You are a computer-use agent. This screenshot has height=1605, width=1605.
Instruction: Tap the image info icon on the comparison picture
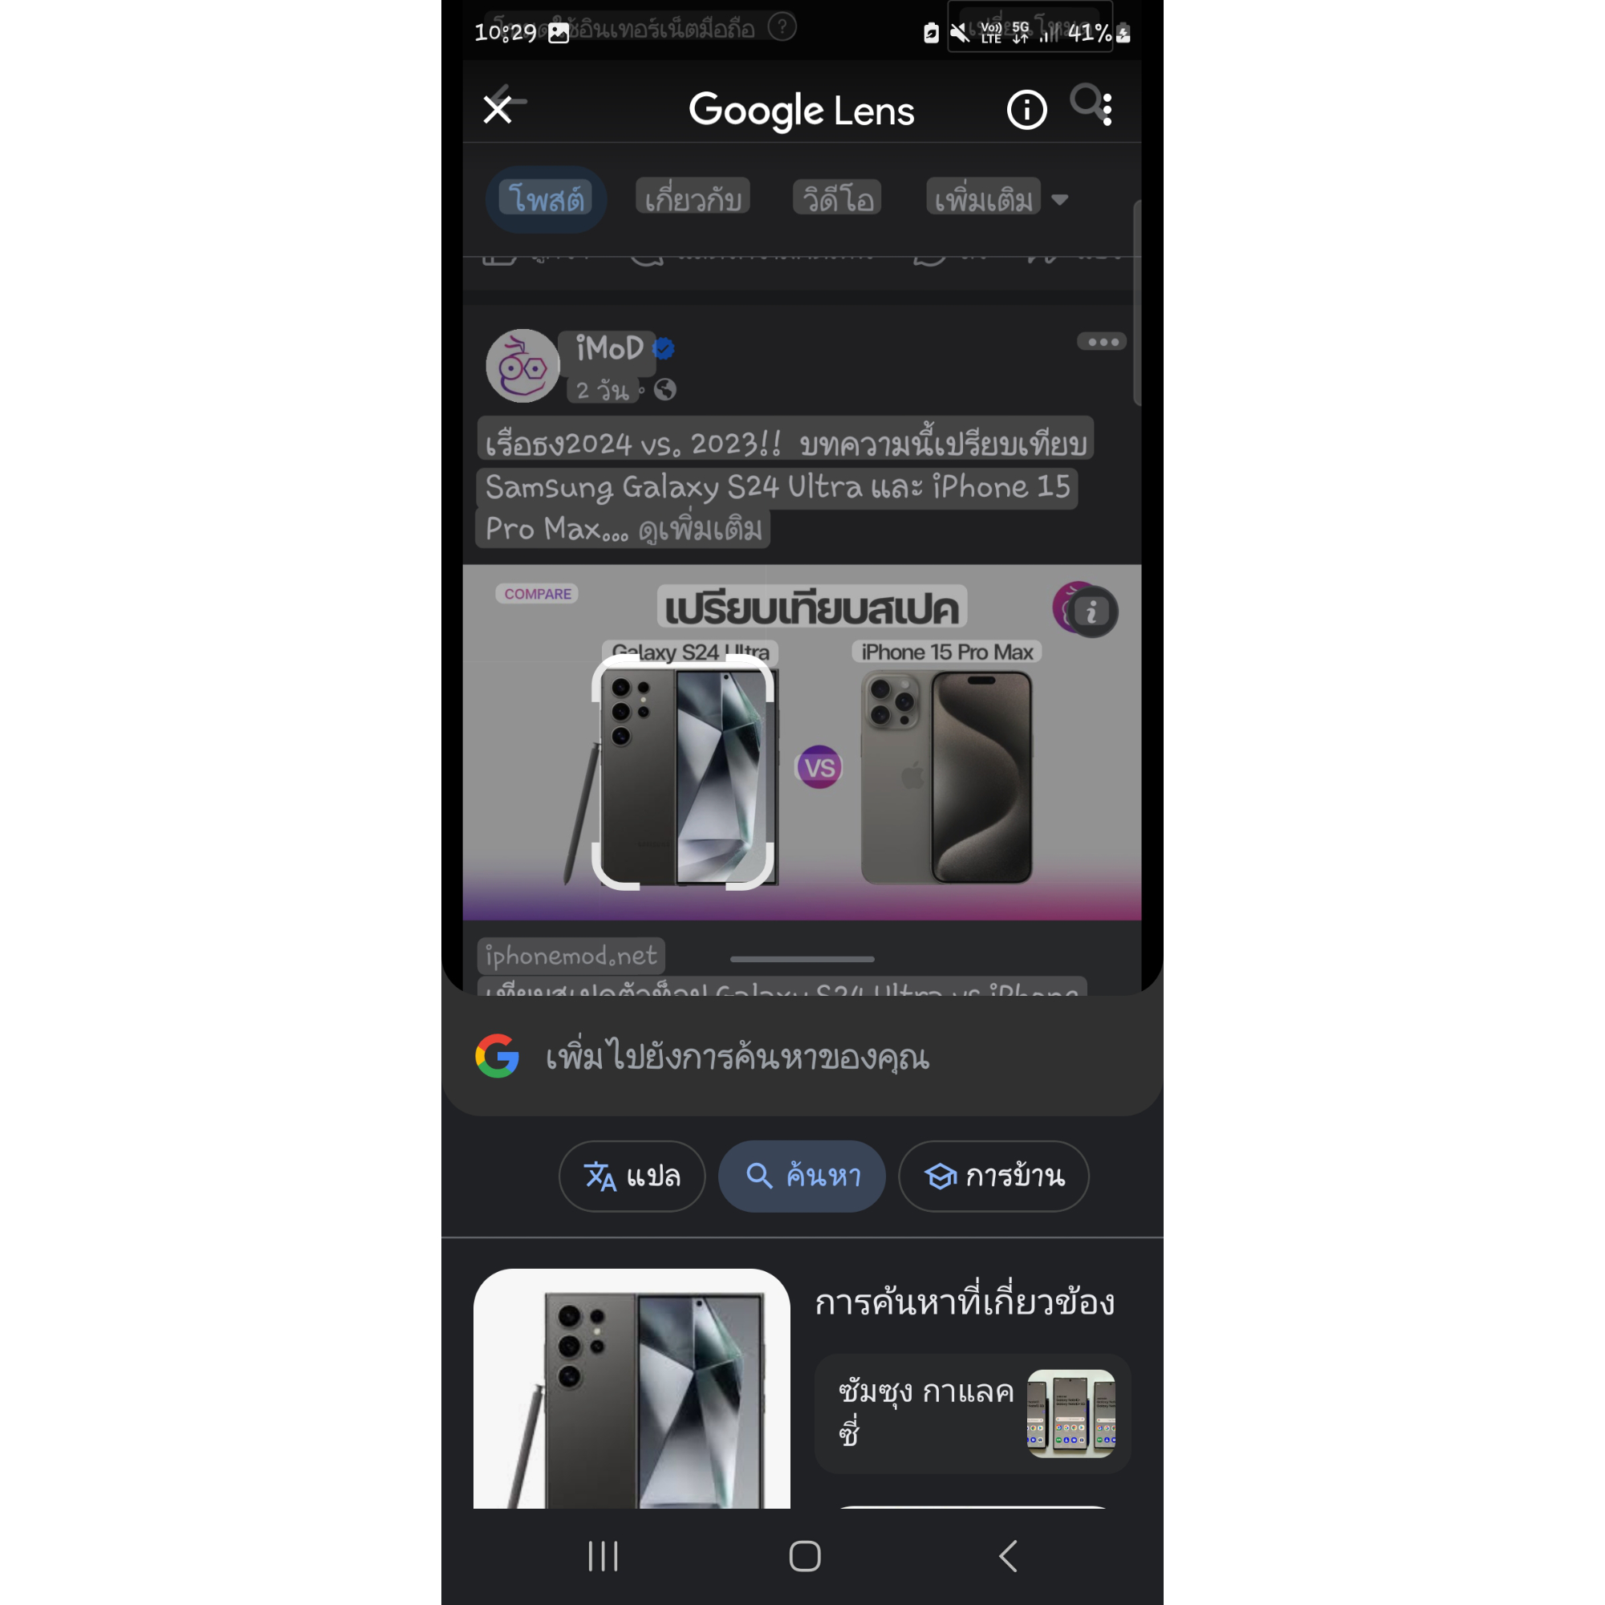pos(1091,612)
